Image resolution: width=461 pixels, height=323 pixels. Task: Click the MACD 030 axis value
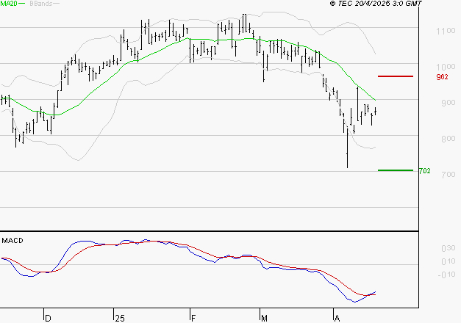[x=449, y=248]
